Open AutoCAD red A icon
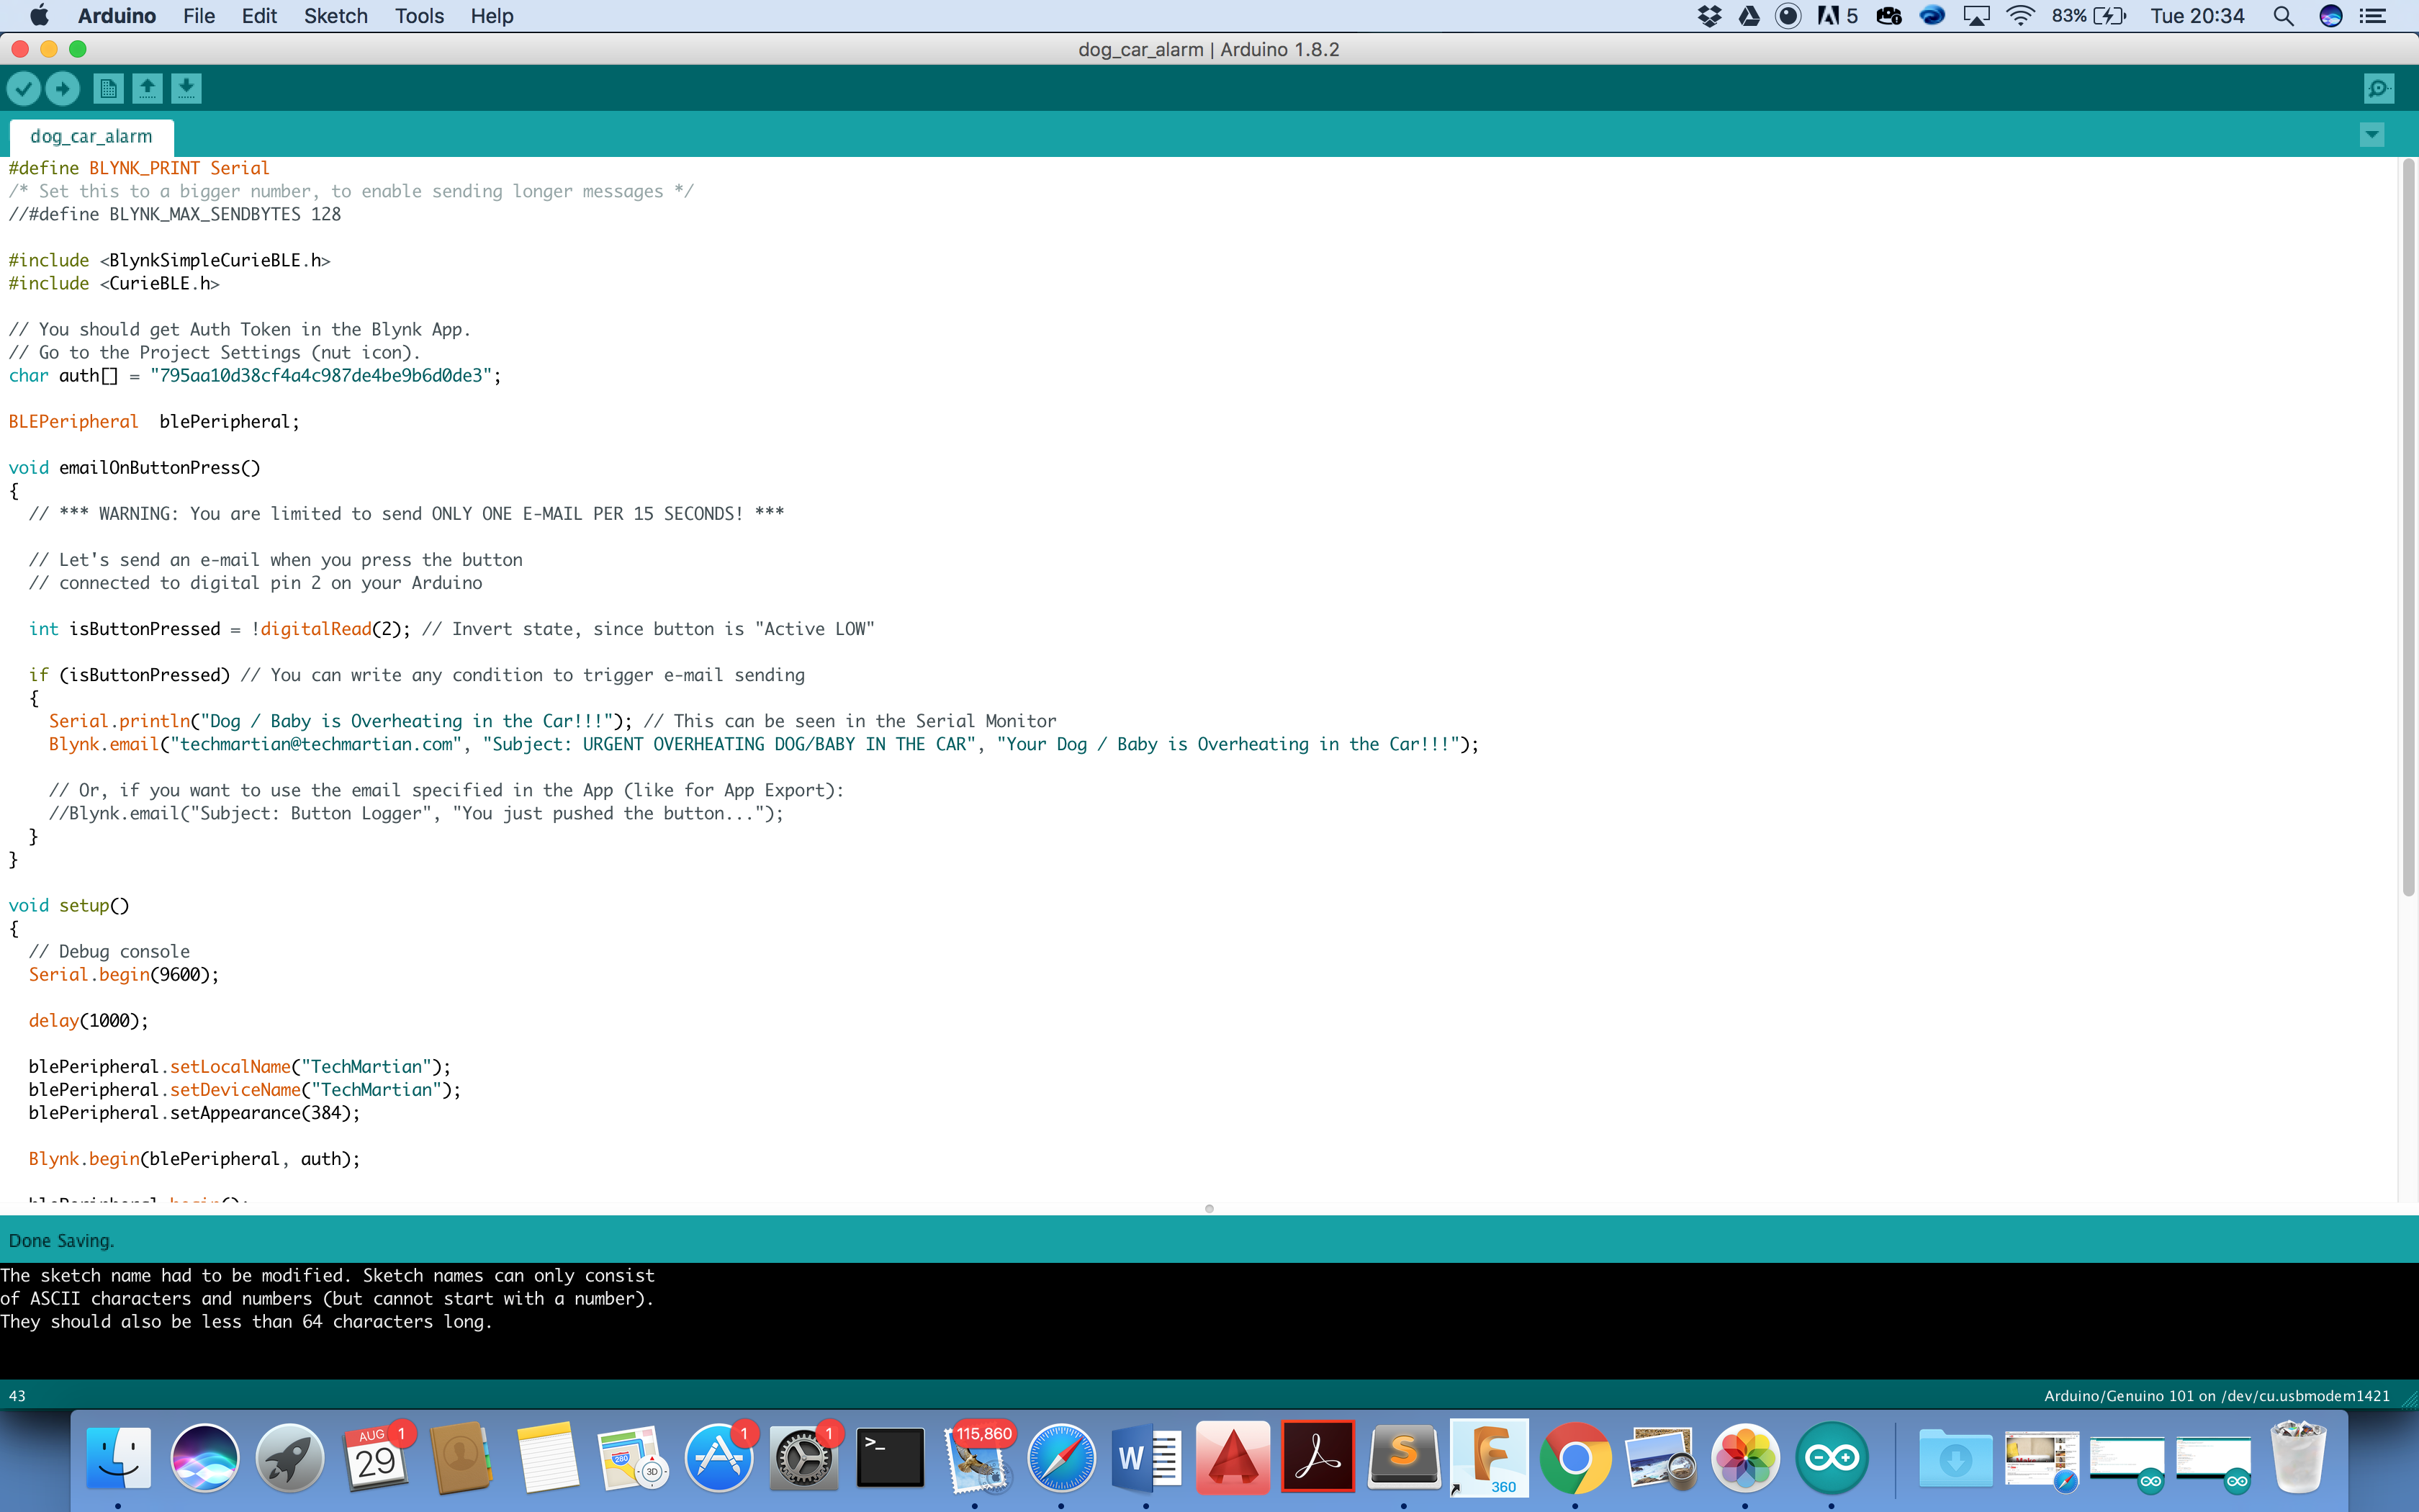Image resolution: width=2419 pixels, height=1512 pixels. click(1233, 1458)
